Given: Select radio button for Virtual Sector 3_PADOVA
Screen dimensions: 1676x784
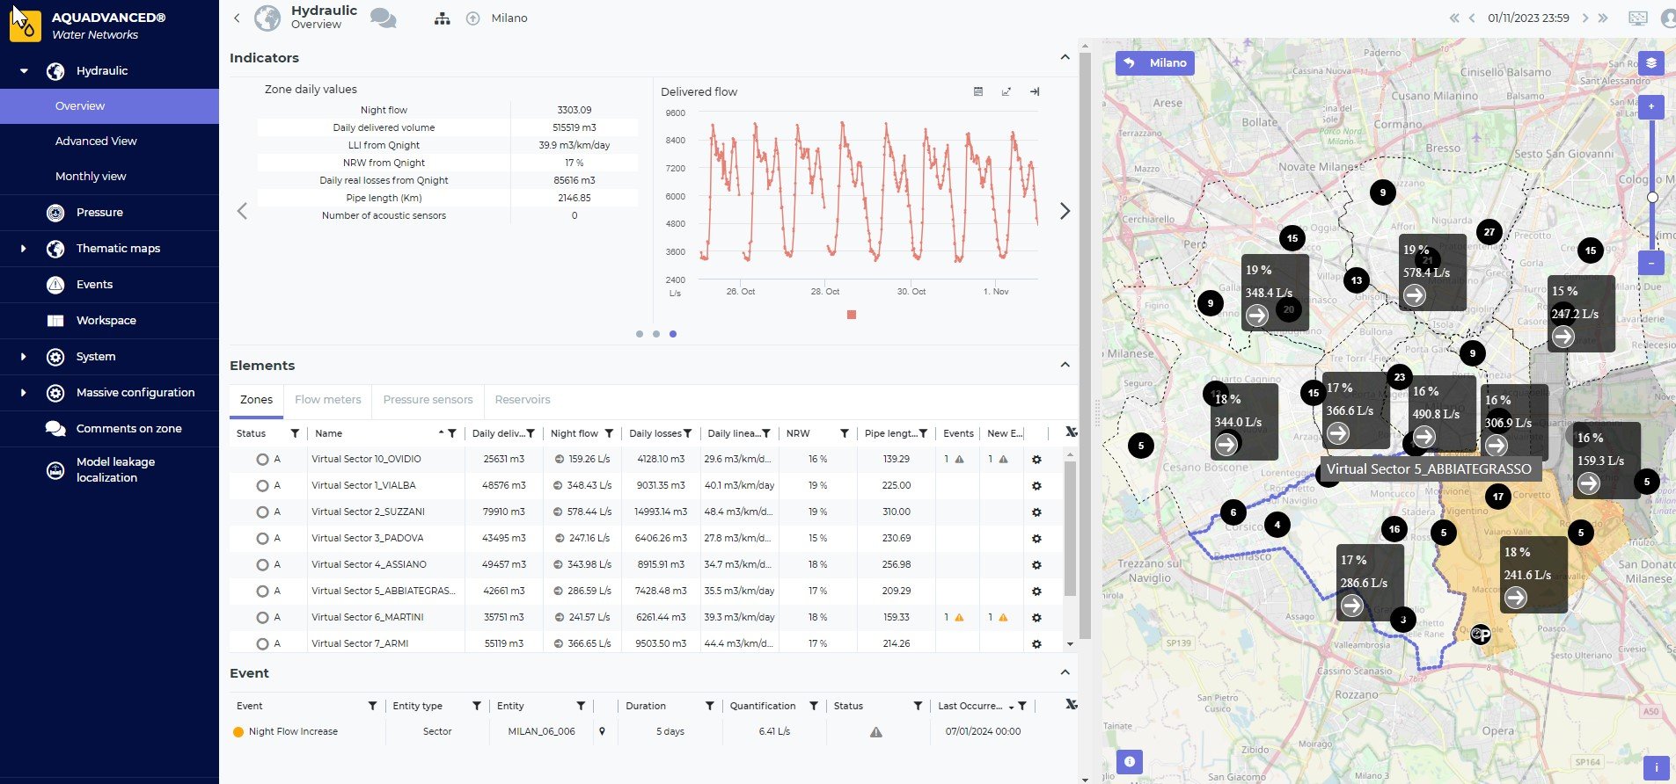Looking at the screenshot, I should click(262, 539).
